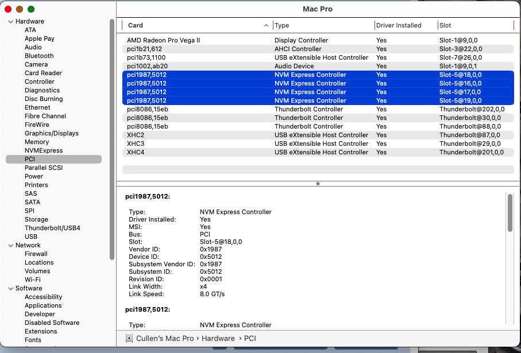The width and height of the screenshot is (521, 353).
Task: Select the Thunderbolt Controller at Thunderbolt@202,0,0
Action: pyautogui.click(x=318, y=110)
